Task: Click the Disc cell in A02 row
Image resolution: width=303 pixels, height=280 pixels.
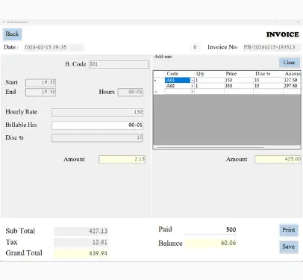Action: (x=268, y=86)
